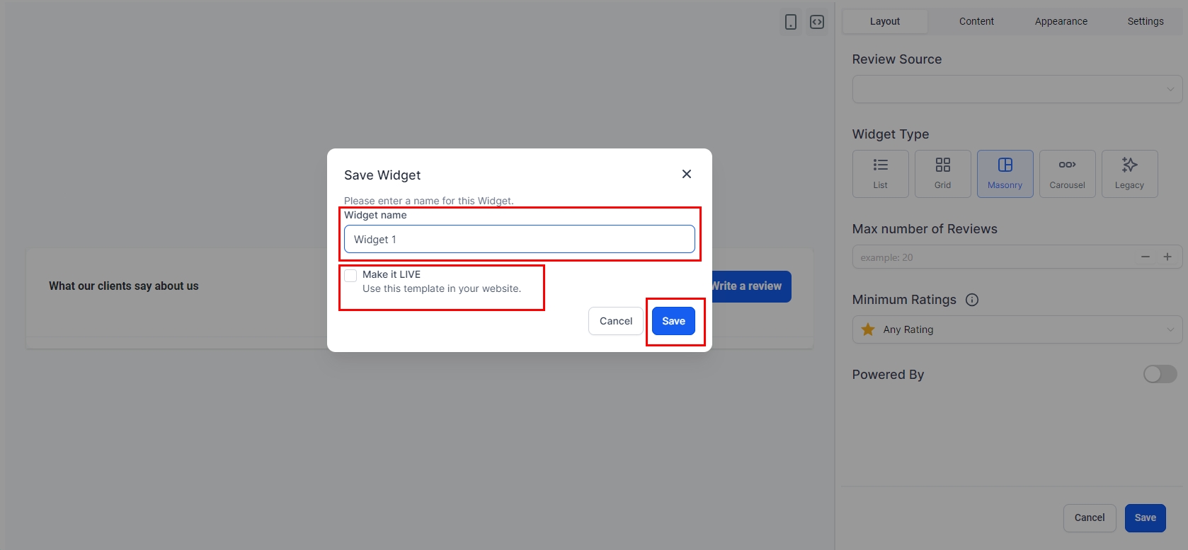Click Cancel in the Save Widget dialog
1188x550 pixels.
pyautogui.click(x=615, y=321)
